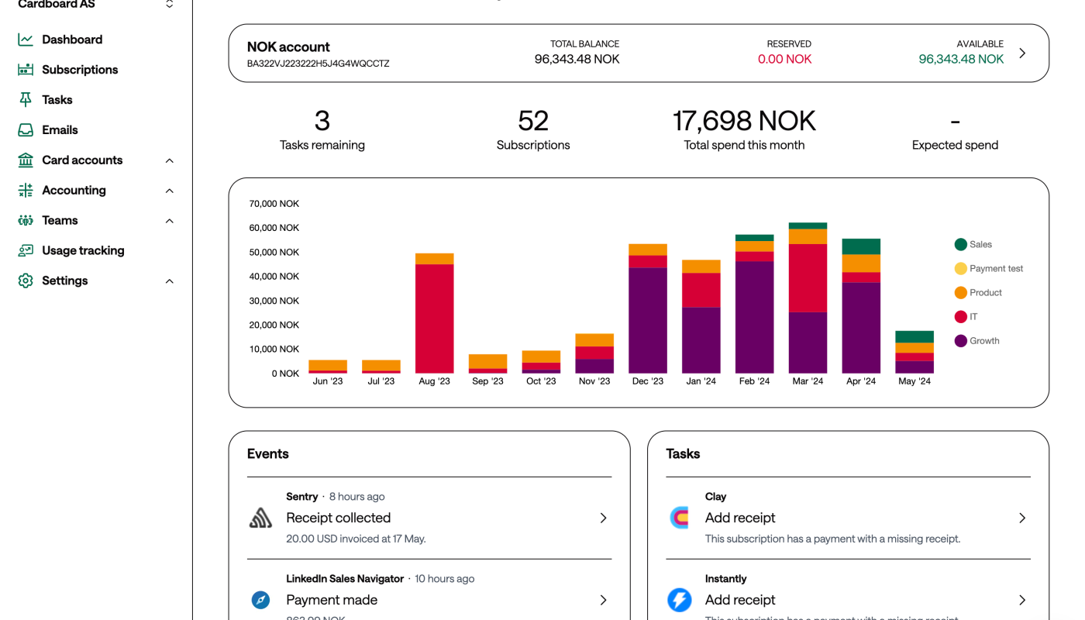This screenshot has width=1085, height=620.
Task: Click the Mar '24 chart bar
Action: (808, 298)
